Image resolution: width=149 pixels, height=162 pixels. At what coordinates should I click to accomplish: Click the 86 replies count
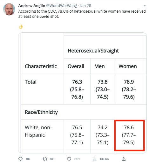coord(28,159)
